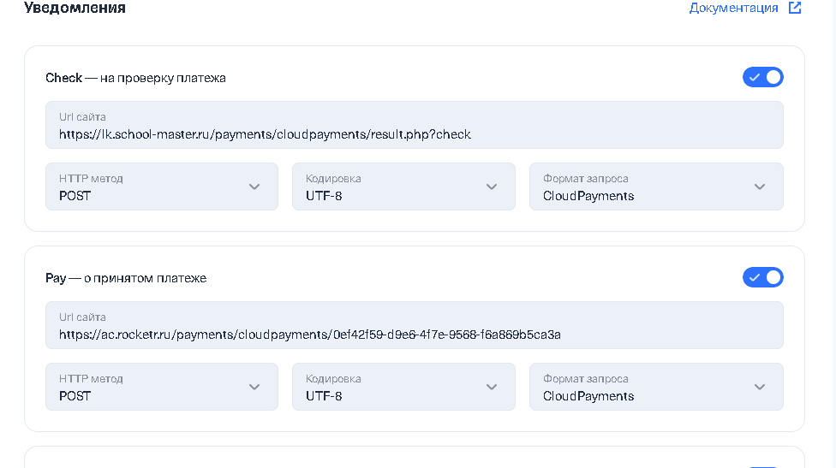Select the 'Check — на проверку платежа' heading
Image resolution: width=836 pixels, height=468 pixels.
135,78
